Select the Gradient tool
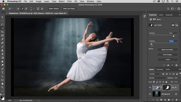Image resolution: width=181 pixels, height=102 pixels. [2, 58]
